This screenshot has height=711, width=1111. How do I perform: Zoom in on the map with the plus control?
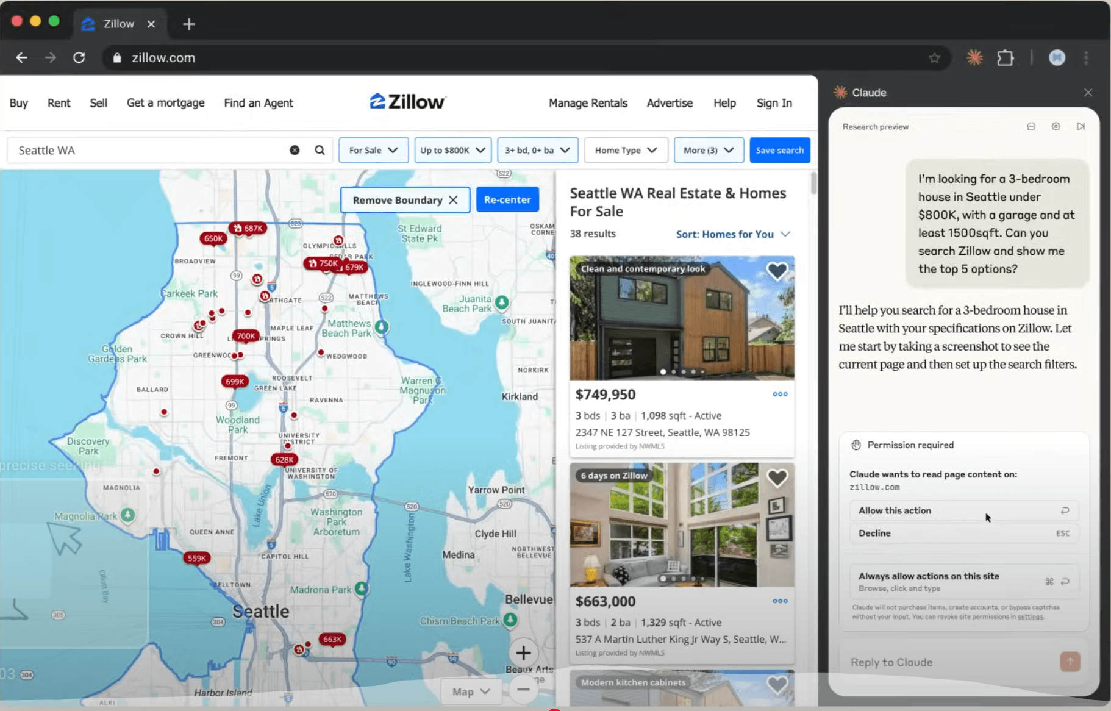(x=523, y=652)
